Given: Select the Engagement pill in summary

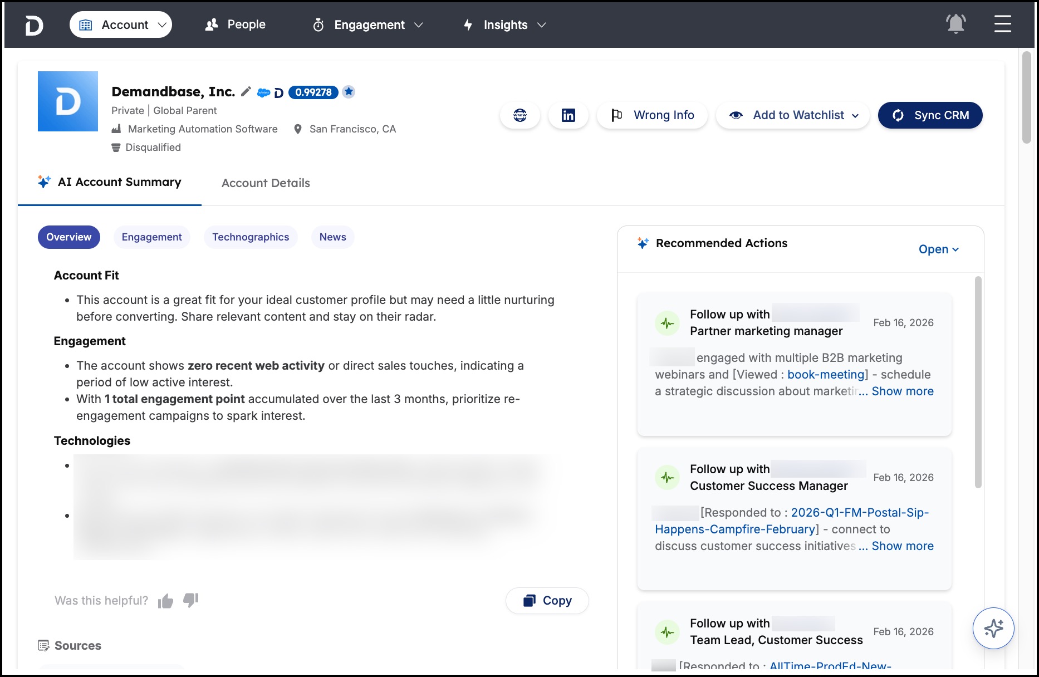Looking at the screenshot, I should coord(152,237).
